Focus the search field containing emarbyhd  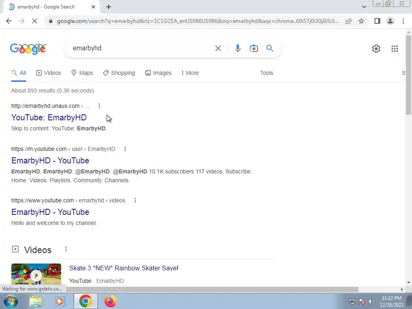142,48
